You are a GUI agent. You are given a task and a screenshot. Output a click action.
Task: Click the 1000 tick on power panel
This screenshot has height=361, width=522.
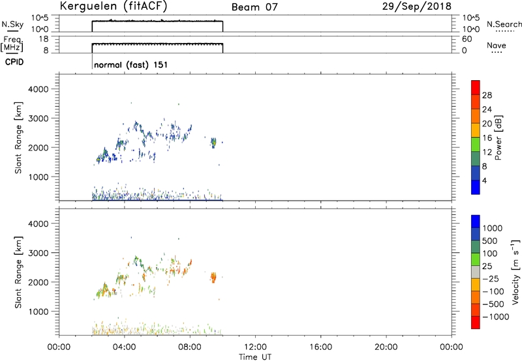(x=38, y=177)
